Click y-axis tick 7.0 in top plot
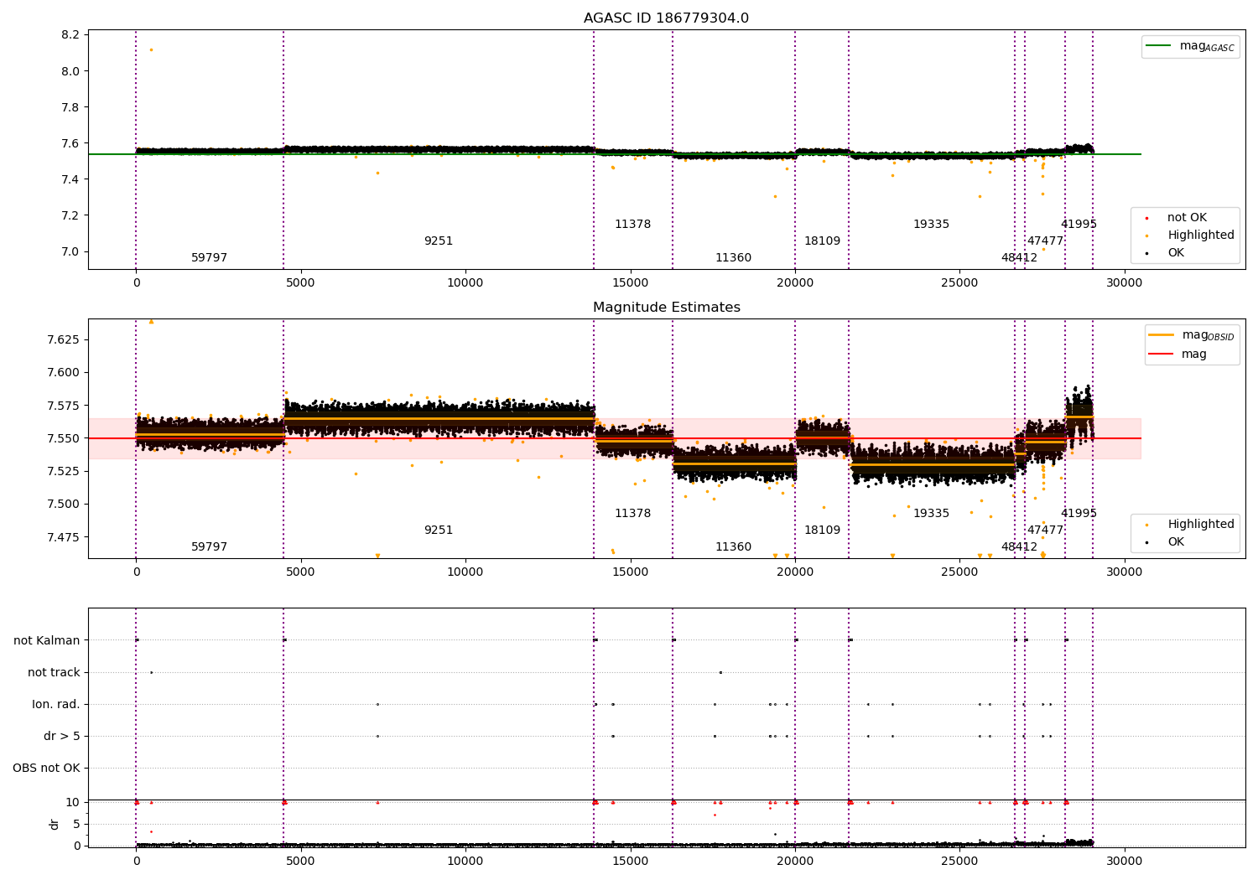Viewport: 1258px width, 880px height. 70,252
